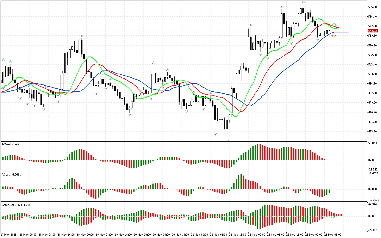Select the fractal arrow below the lowest wick
This screenshot has height=238, width=381.
(x=227, y=140)
